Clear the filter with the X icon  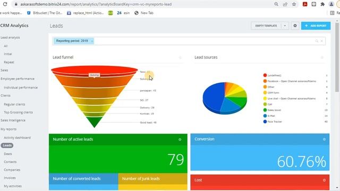pyautogui.click(x=322, y=41)
